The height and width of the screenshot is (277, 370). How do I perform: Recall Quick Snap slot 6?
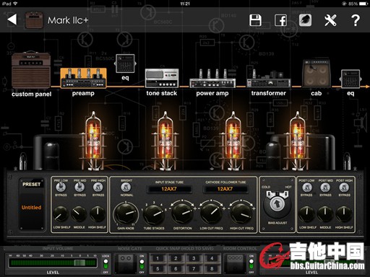pyautogui.click(x=176, y=268)
